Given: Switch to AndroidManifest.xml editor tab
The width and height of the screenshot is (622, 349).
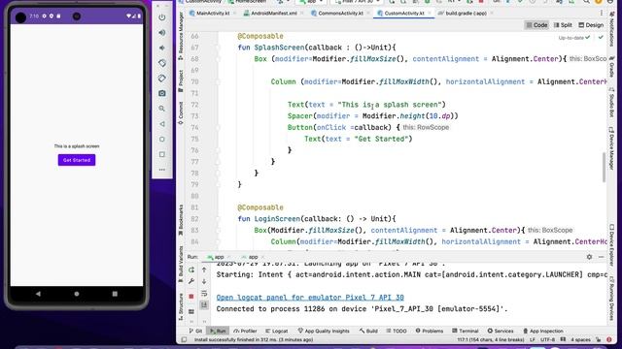Looking at the screenshot, I should (270, 13).
